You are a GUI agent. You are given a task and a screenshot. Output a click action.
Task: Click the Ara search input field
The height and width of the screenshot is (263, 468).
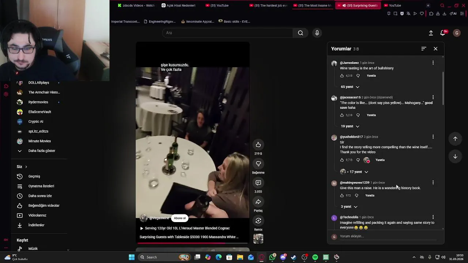(x=227, y=33)
